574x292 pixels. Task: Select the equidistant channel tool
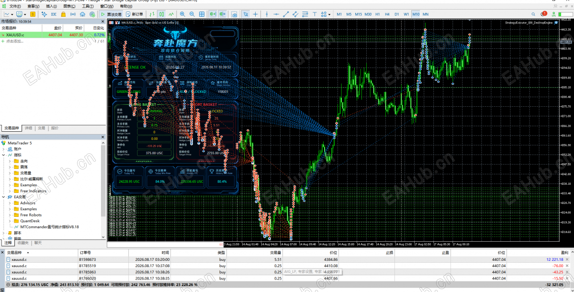pos(295,14)
